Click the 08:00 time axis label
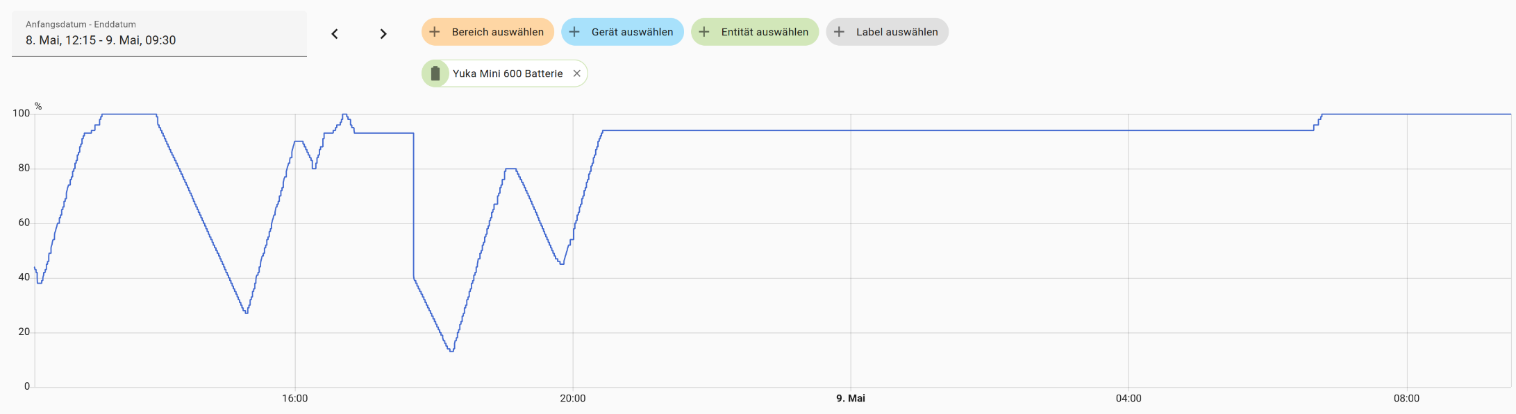Viewport: 1516px width, 414px height. (x=1406, y=399)
